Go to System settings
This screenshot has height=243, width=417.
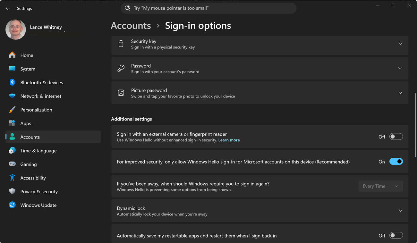click(53, 69)
